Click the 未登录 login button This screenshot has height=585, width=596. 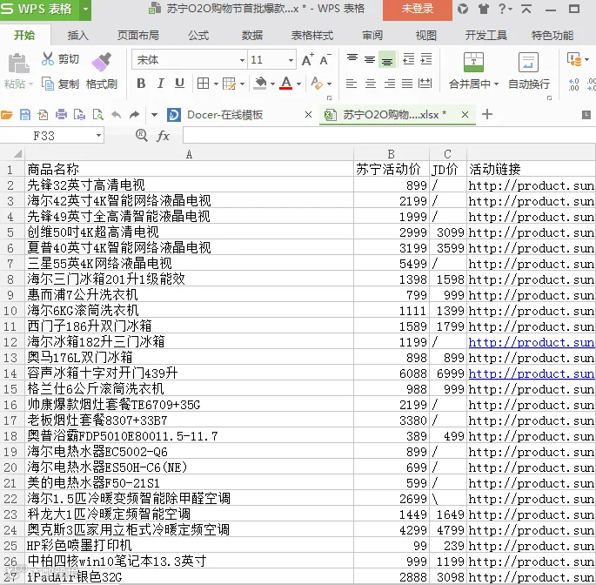click(x=418, y=9)
